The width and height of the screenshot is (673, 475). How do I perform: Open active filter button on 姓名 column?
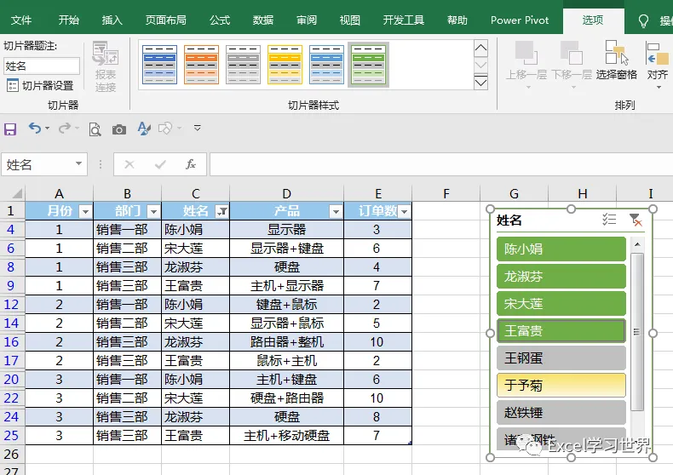click(221, 211)
